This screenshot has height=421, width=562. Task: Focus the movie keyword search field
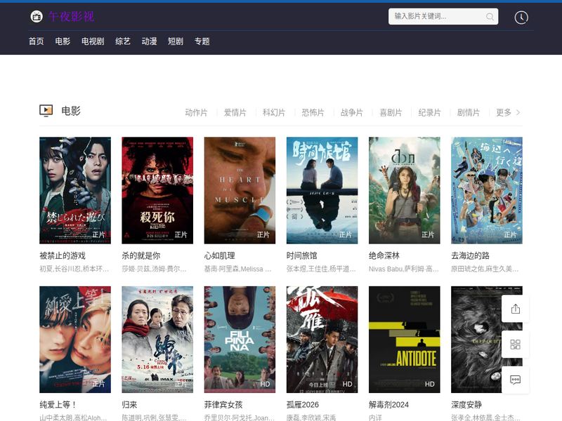(x=437, y=17)
